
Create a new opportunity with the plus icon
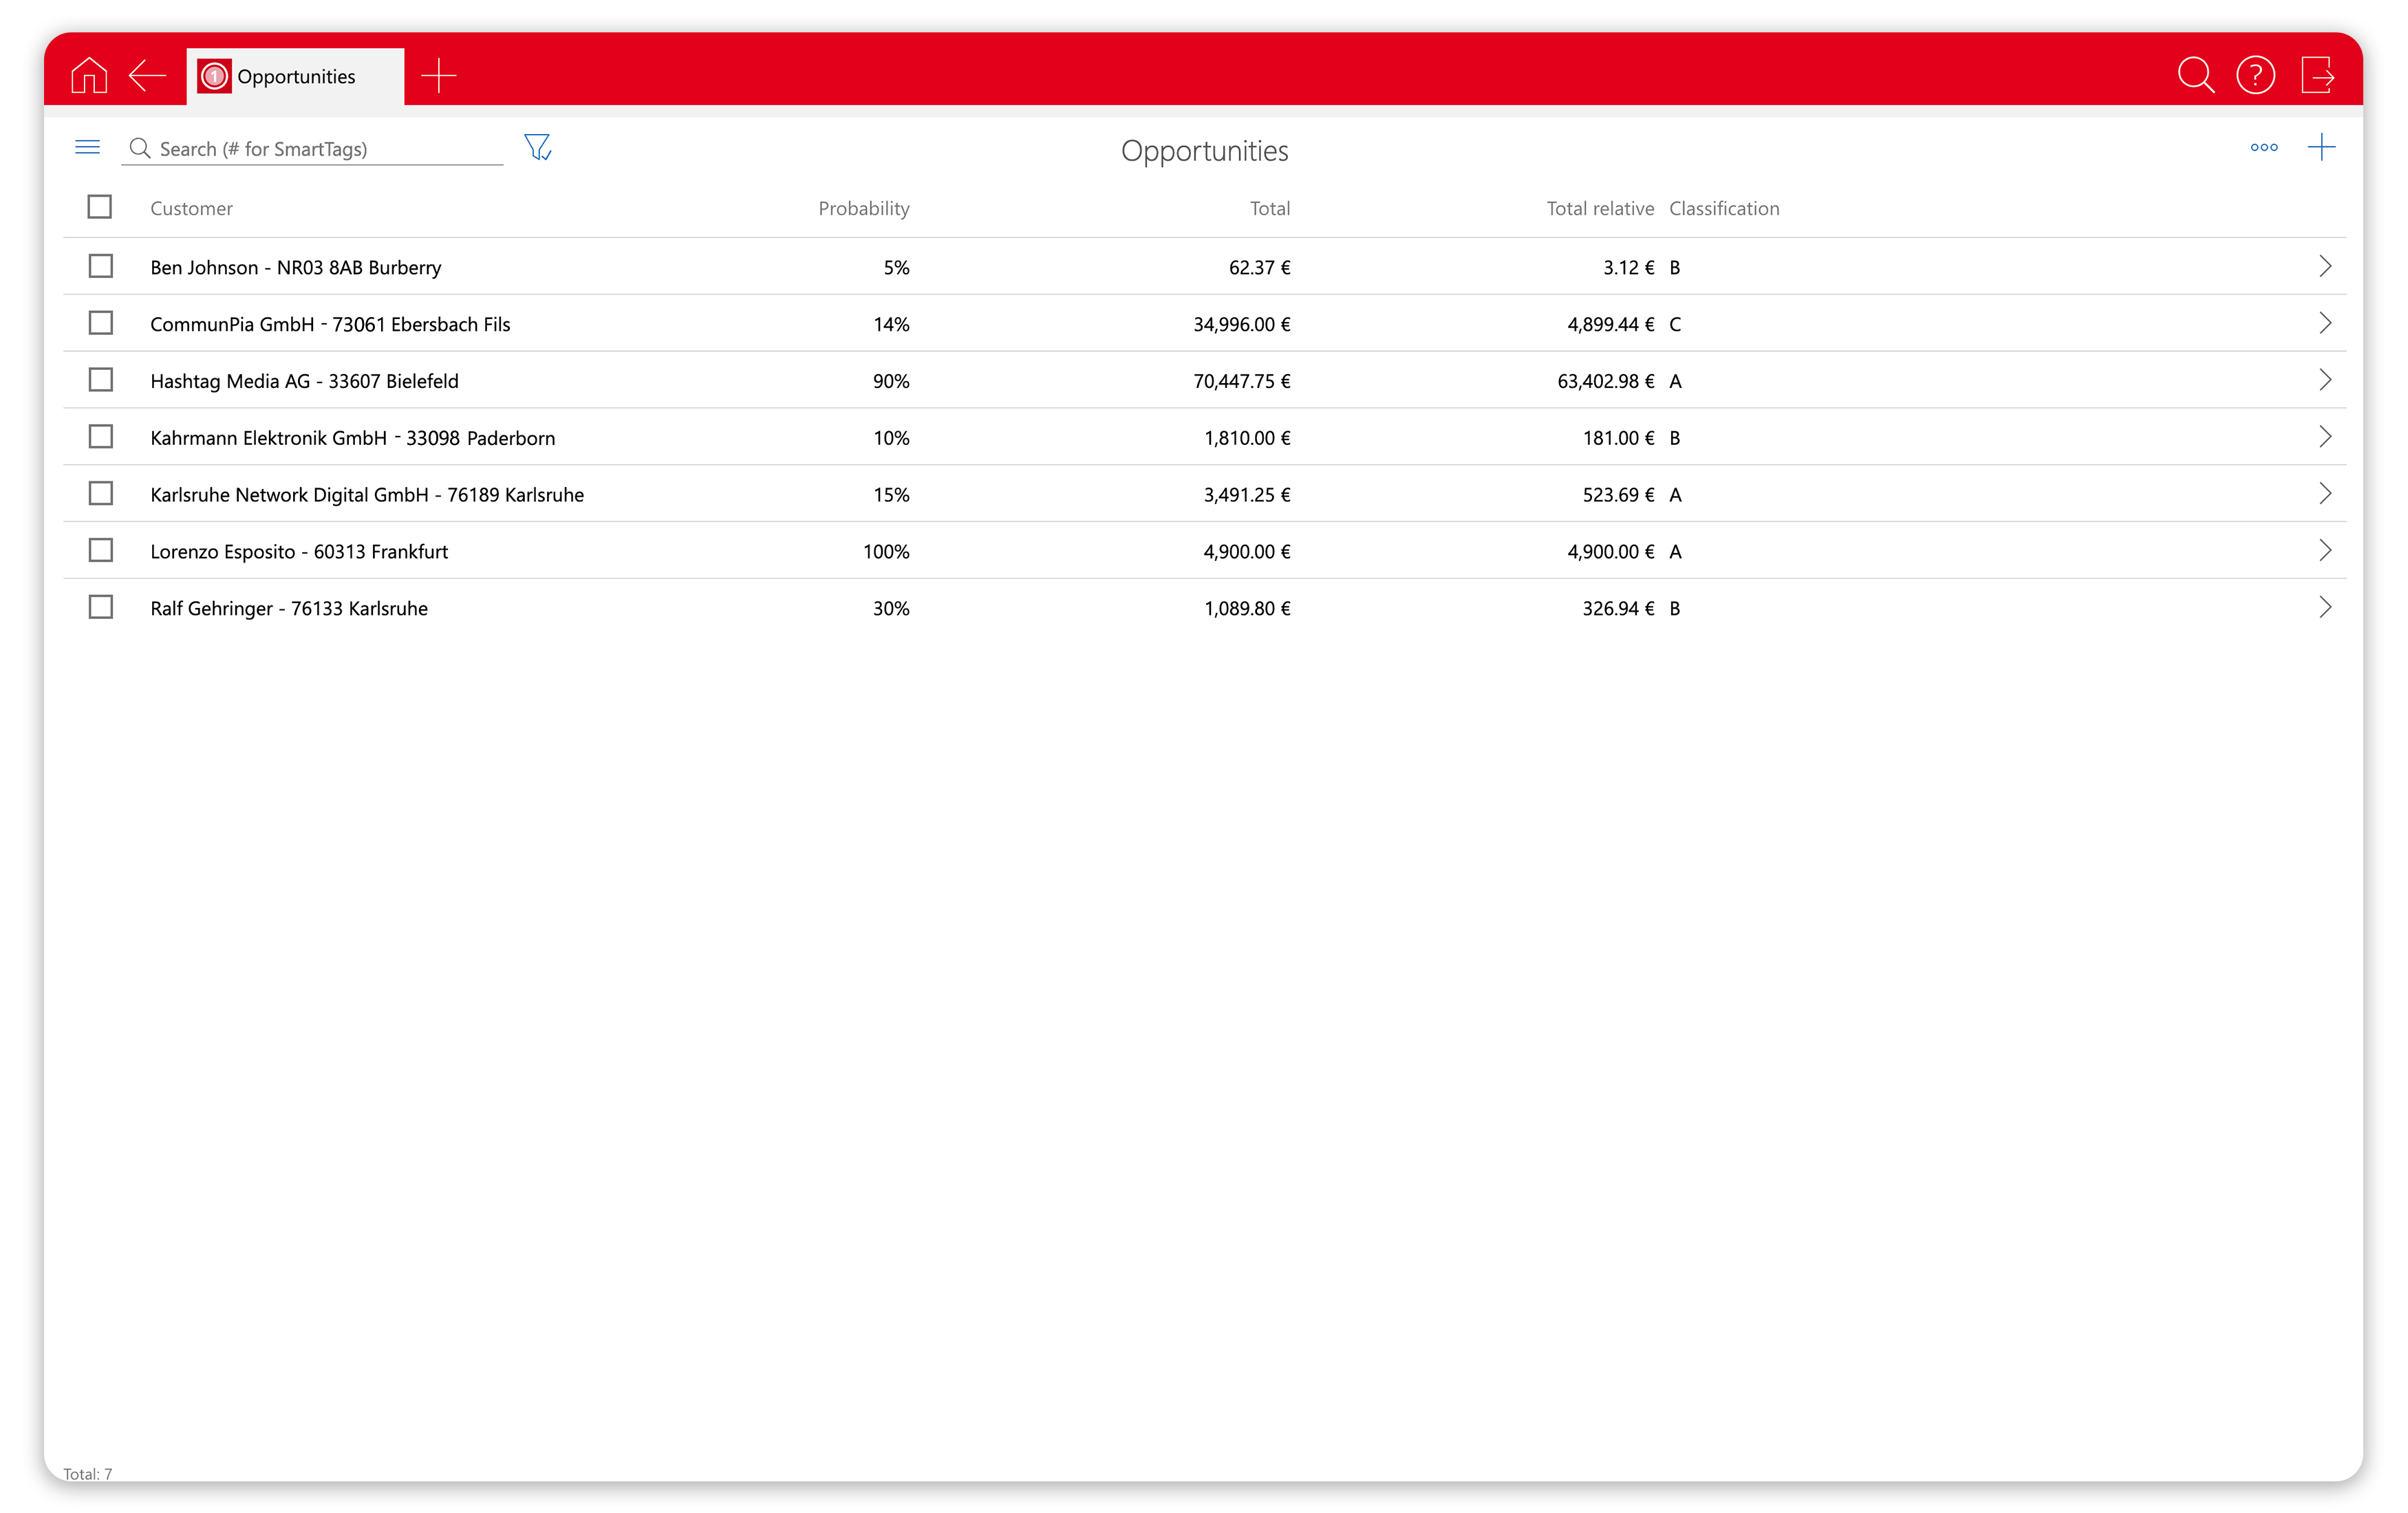click(2323, 147)
